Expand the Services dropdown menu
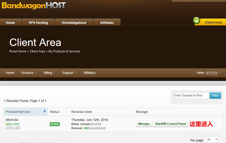226x143 pixels. (x=29, y=73)
